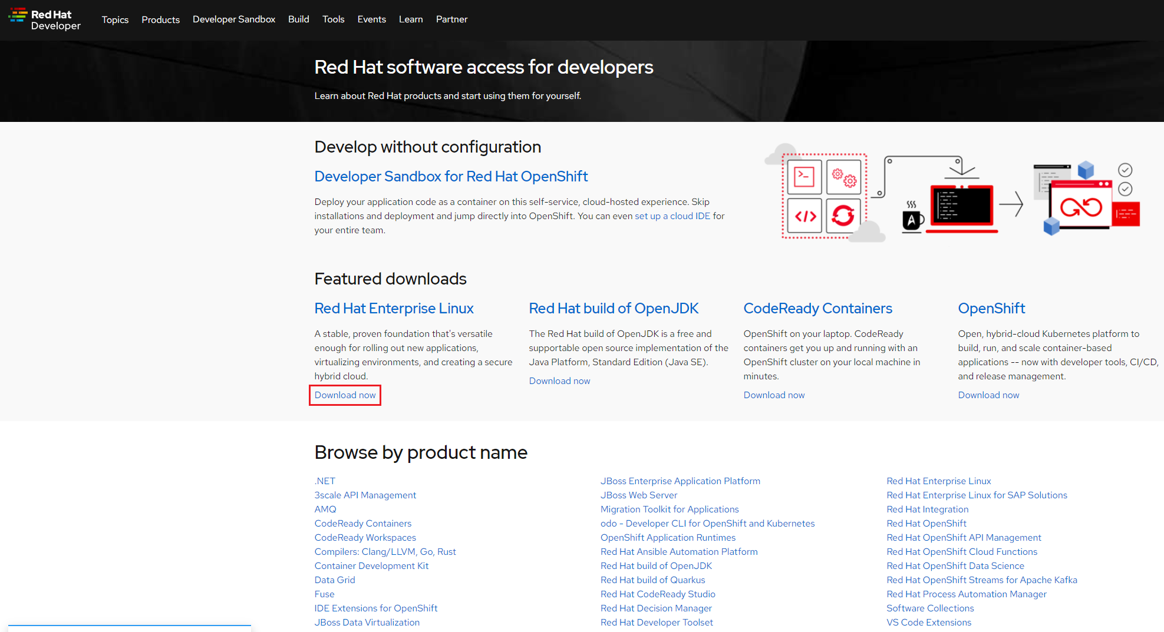Open Red Hat OpenShift Cloud Functions link
The height and width of the screenshot is (632, 1164).
(x=962, y=552)
